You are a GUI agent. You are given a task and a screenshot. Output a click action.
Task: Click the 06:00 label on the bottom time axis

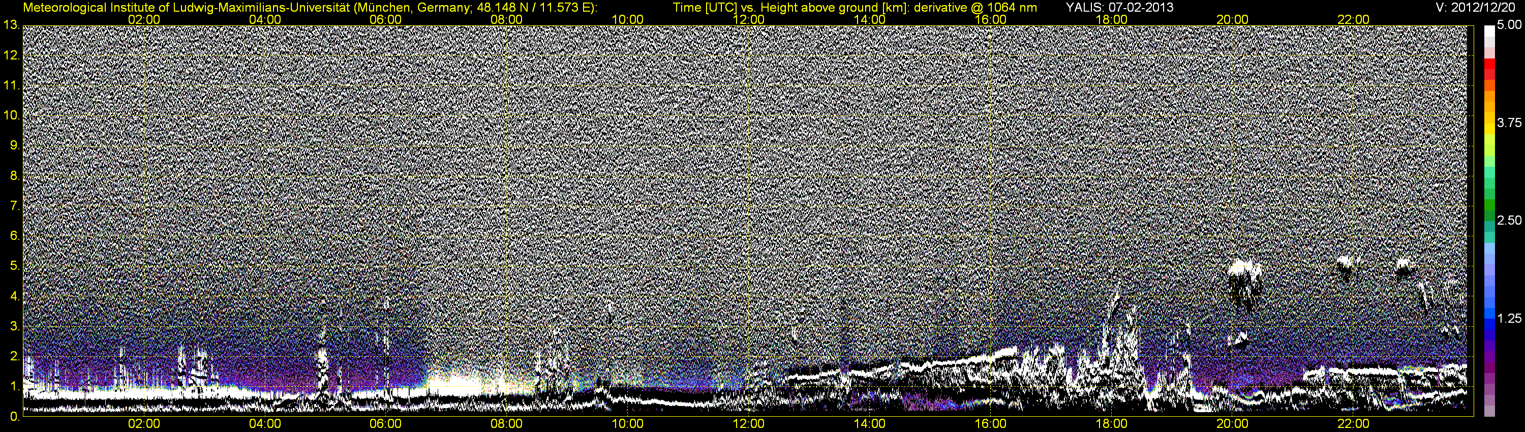[x=385, y=424]
